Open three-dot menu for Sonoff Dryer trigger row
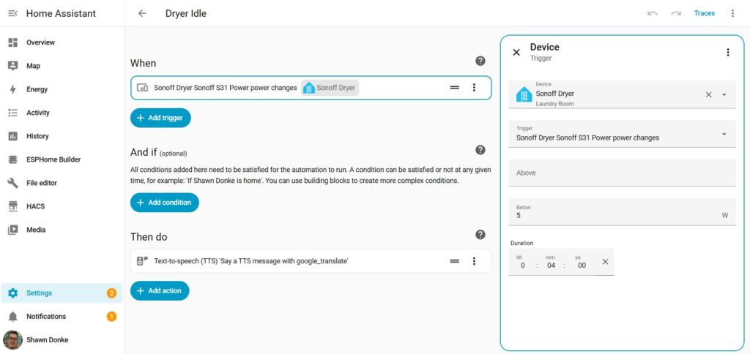The image size is (750, 354). tap(474, 88)
